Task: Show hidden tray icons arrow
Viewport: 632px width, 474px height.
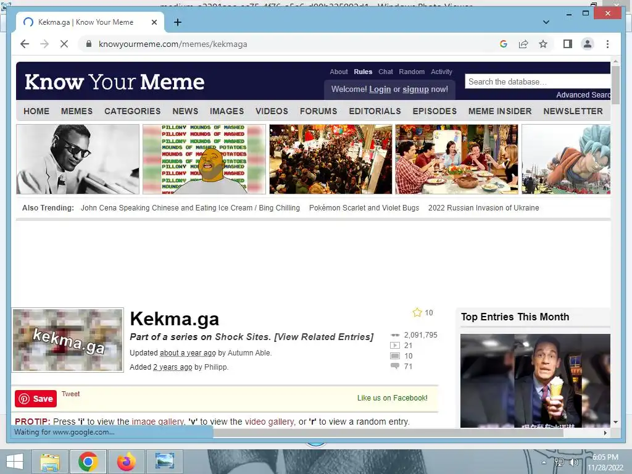Action: pos(544,462)
